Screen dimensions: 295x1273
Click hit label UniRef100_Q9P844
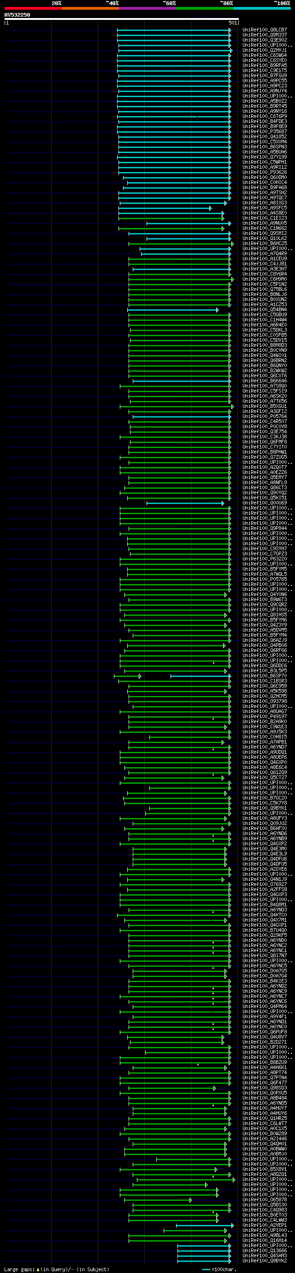tap(265, 528)
